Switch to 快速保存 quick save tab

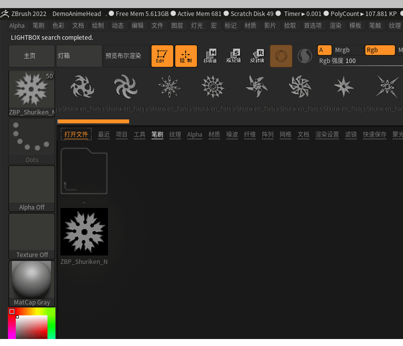(x=375, y=134)
